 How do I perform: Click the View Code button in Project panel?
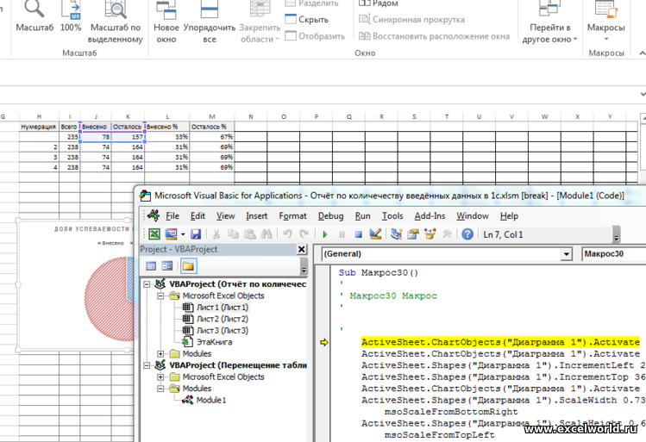151,266
